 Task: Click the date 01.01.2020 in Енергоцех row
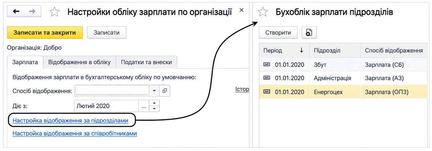point(290,92)
